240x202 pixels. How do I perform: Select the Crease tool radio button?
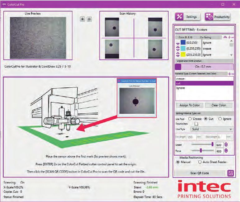(x=190, y=119)
